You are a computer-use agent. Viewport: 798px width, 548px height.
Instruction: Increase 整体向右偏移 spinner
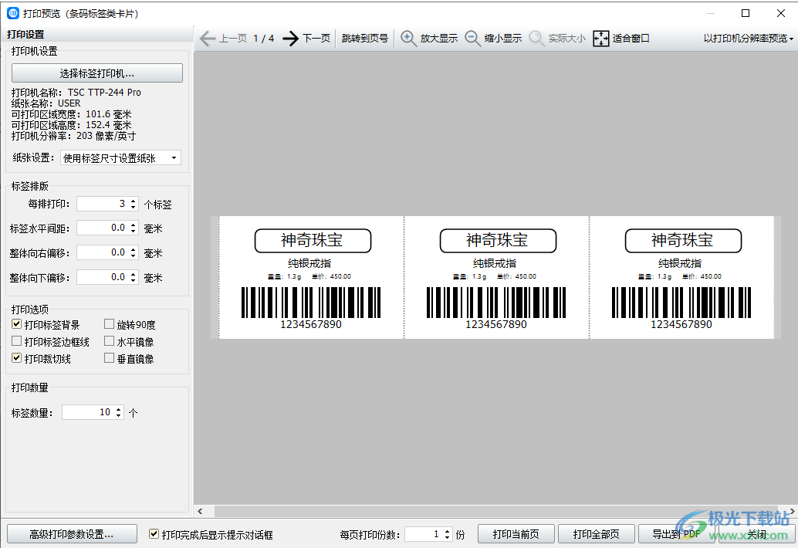point(134,249)
